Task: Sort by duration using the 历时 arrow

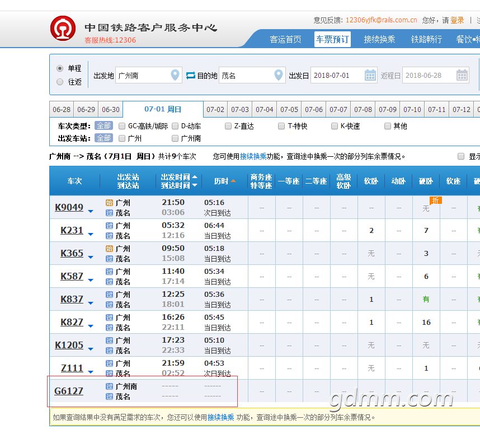Action: click(233, 181)
